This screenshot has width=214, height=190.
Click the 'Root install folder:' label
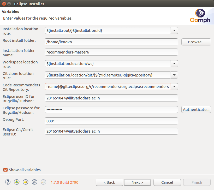pyautogui.click(x=19, y=40)
